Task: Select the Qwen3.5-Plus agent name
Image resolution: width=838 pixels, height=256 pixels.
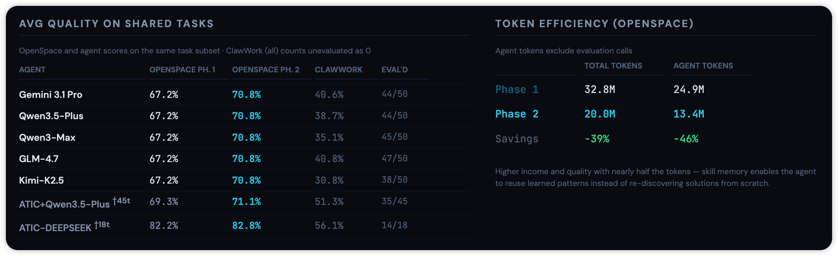Action: point(51,116)
